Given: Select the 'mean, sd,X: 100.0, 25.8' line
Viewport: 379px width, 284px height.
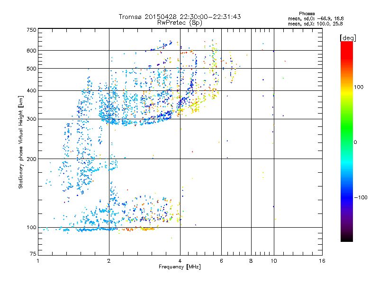Looking at the screenshot, I should [315, 24].
